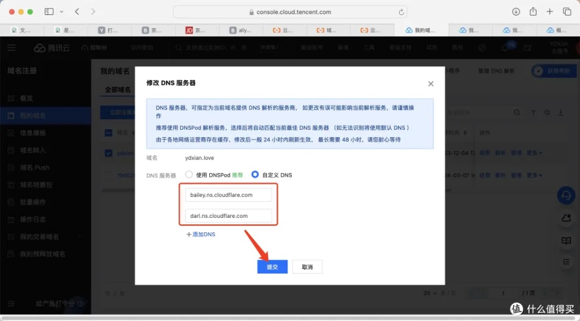
Task: Toggle the Safari sidebar panel icon
Action: [49, 12]
